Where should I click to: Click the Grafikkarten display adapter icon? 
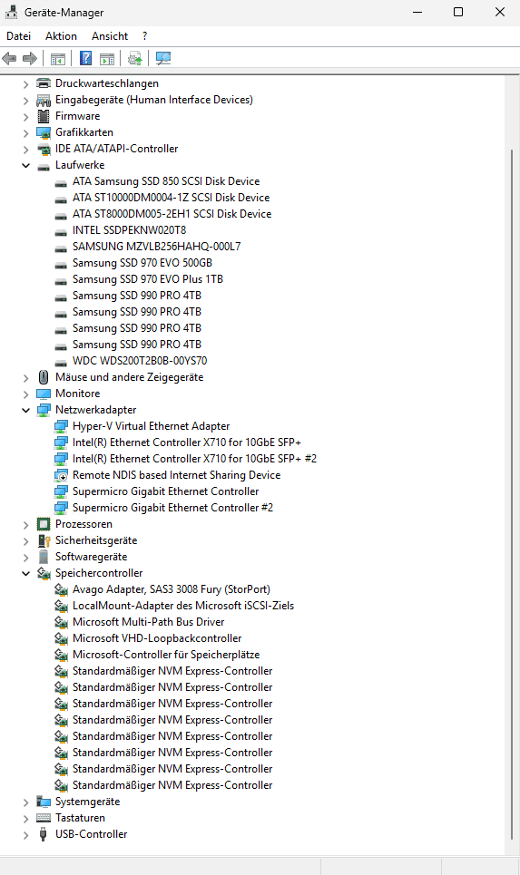pos(44,132)
